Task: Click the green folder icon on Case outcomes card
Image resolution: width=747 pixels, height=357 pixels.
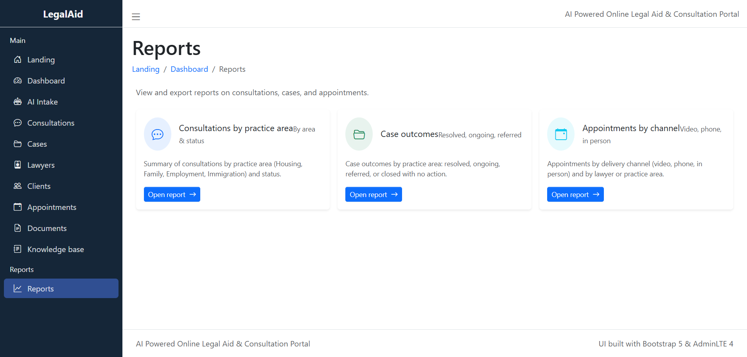Action: click(359, 134)
